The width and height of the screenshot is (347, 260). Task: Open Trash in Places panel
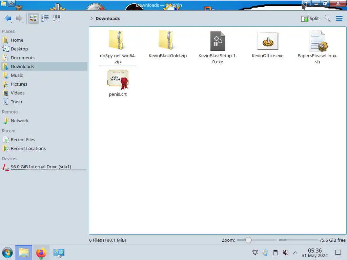click(44, 102)
